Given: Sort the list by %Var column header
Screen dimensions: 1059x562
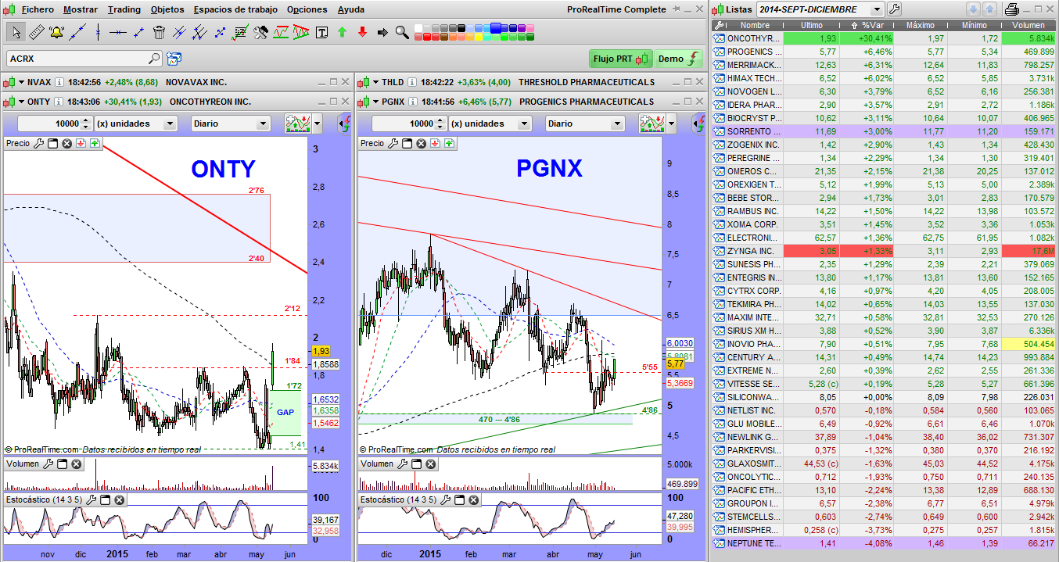Looking at the screenshot, I should point(867,25).
